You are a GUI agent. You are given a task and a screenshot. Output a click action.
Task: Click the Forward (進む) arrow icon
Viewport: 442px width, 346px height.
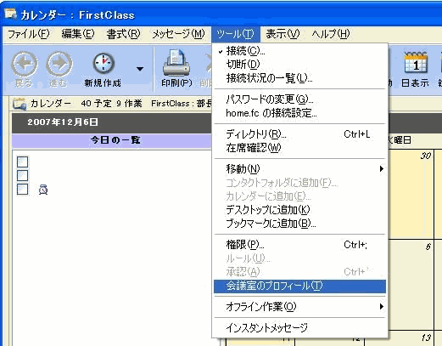tap(59, 64)
